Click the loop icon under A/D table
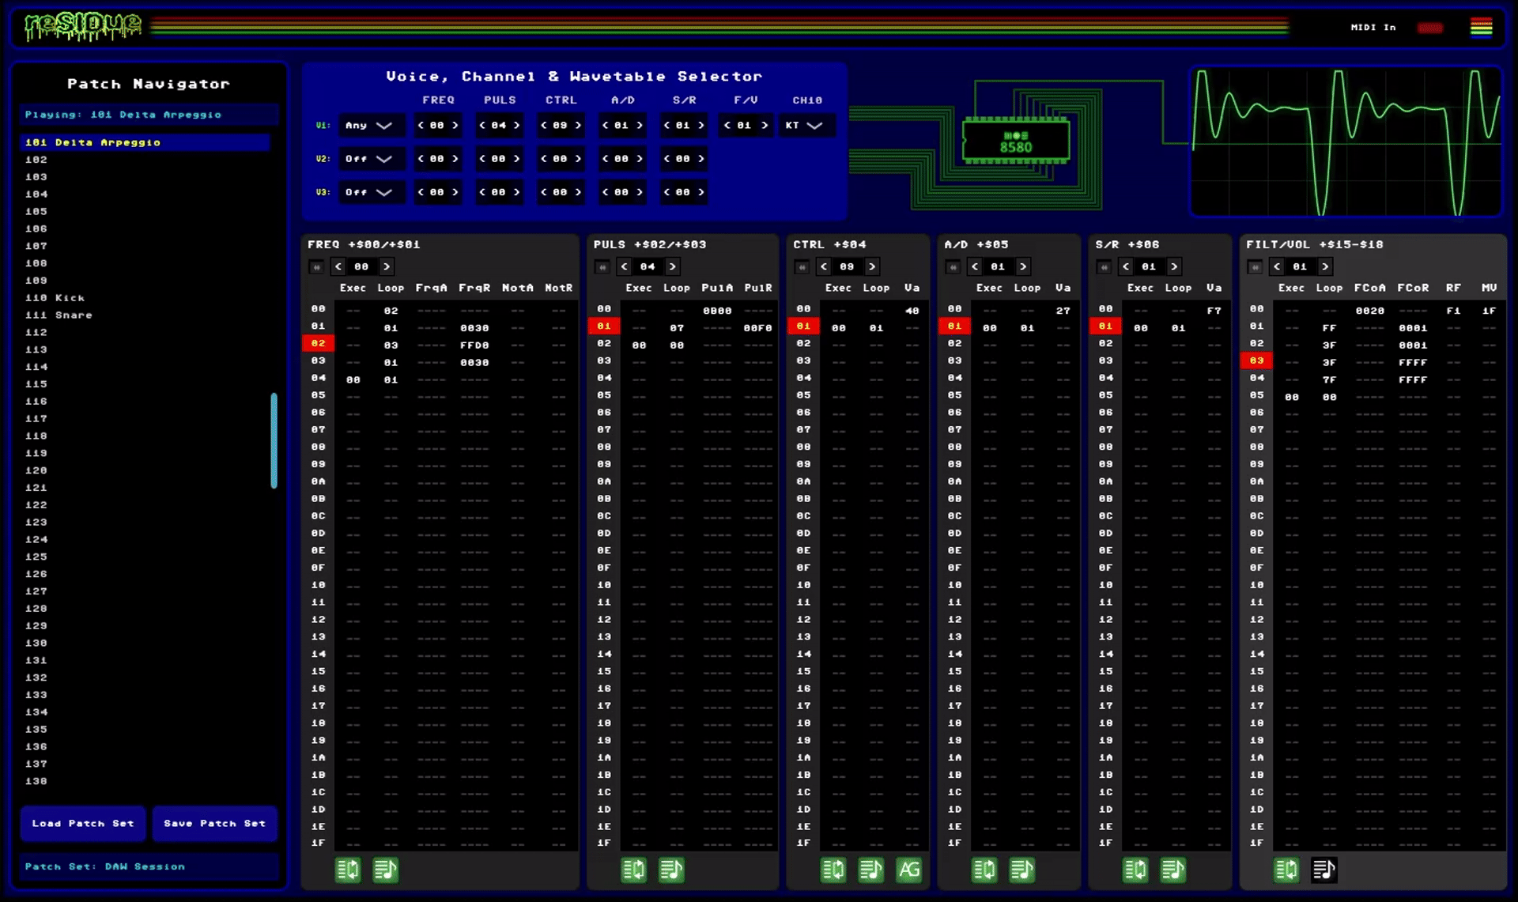This screenshot has width=1518, height=902. (x=984, y=870)
